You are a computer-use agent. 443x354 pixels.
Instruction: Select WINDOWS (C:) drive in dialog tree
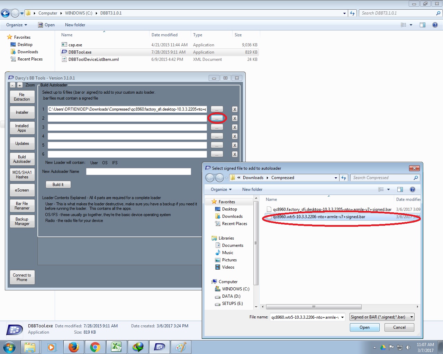tap(235, 289)
